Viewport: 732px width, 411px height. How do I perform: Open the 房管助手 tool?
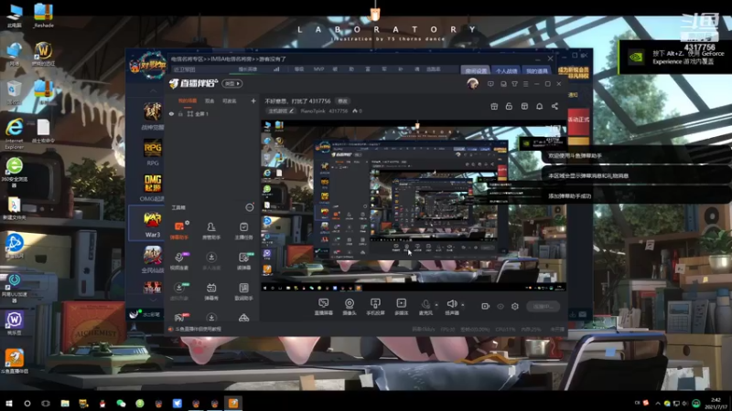click(211, 230)
